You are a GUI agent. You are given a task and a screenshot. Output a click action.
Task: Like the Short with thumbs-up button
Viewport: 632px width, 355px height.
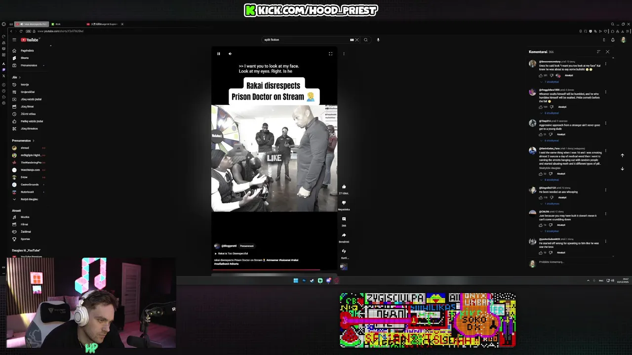pyautogui.click(x=344, y=187)
